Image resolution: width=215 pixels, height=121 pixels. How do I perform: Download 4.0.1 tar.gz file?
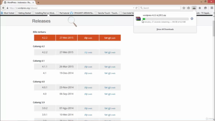point(107,87)
